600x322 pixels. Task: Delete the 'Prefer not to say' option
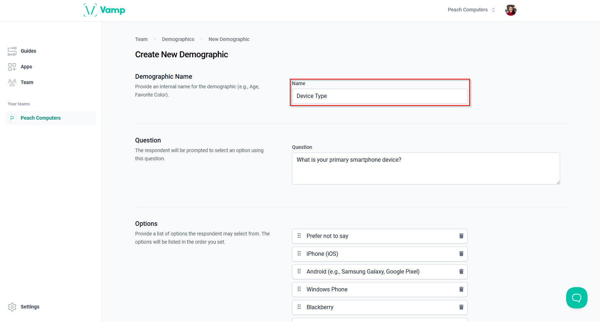(x=461, y=236)
